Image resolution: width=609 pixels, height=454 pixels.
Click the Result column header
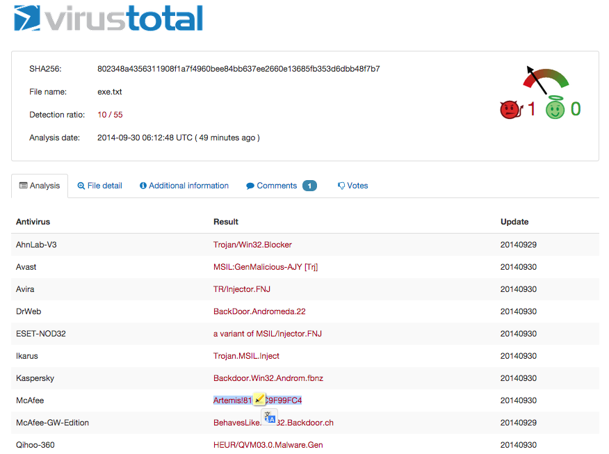226,222
